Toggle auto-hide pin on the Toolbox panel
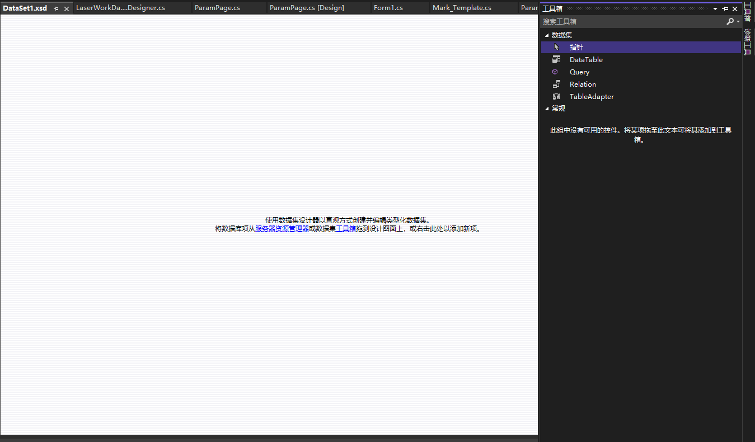 pos(725,8)
